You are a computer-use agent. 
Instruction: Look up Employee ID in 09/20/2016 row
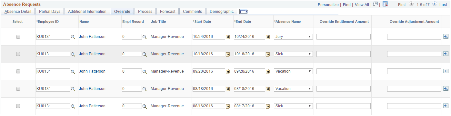[x=73, y=72]
